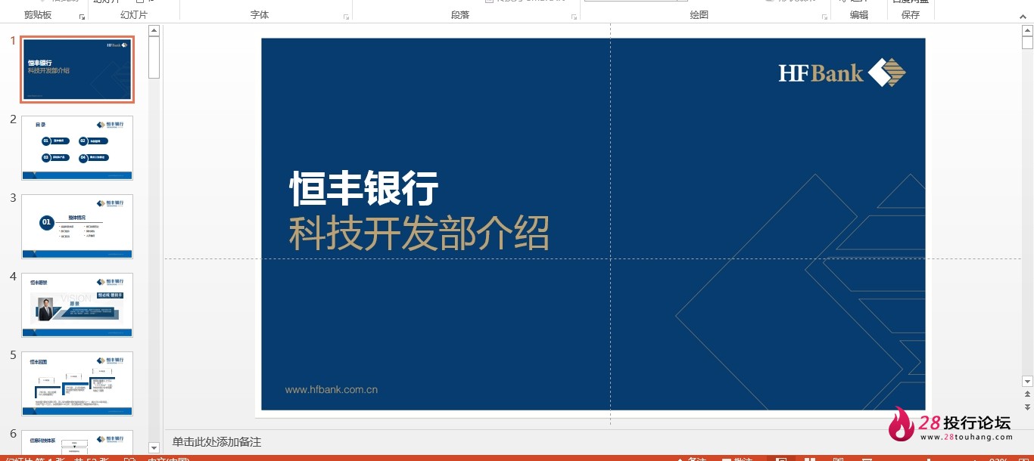Click slide editor scroll down arrow

coord(1027,382)
